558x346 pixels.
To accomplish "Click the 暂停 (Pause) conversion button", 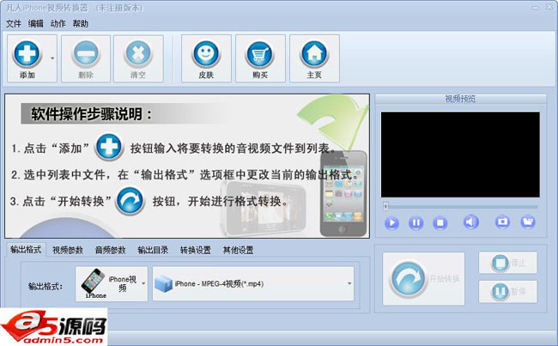I will pyautogui.click(x=508, y=292).
